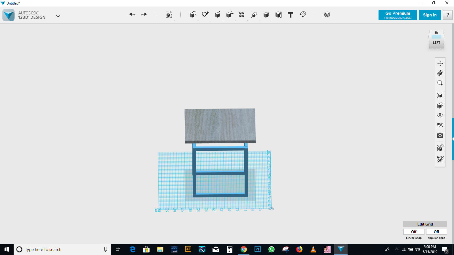Launch Google Chrome from the taskbar
The height and width of the screenshot is (255, 454).
click(244, 249)
